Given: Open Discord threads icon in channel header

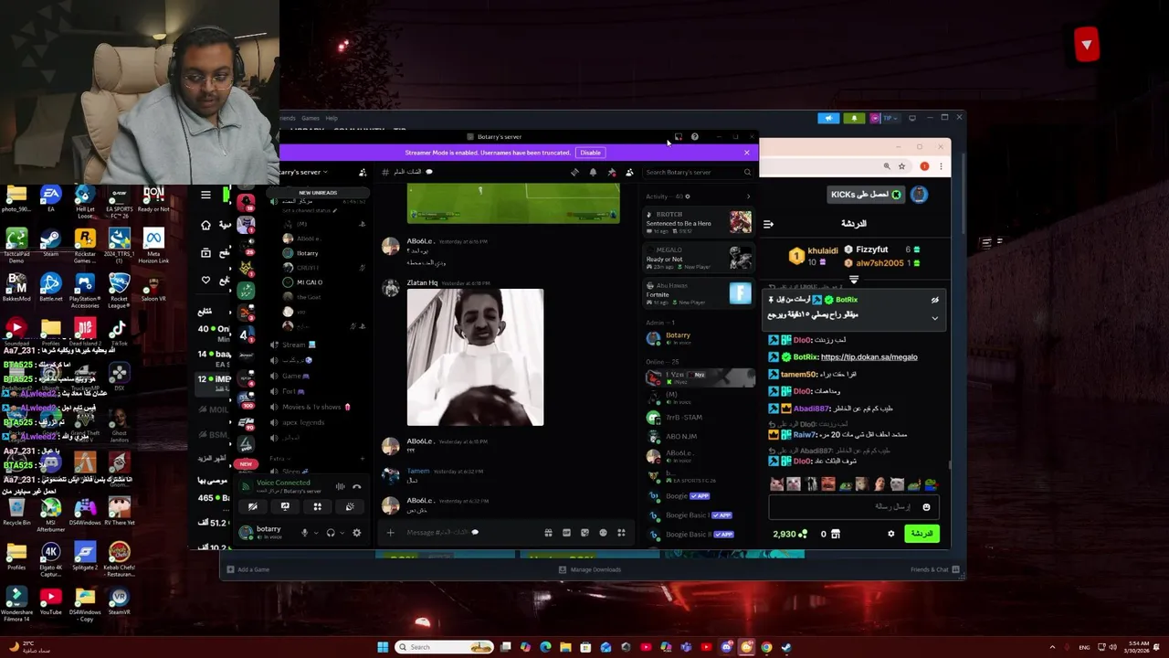Looking at the screenshot, I should (x=574, y=172).
